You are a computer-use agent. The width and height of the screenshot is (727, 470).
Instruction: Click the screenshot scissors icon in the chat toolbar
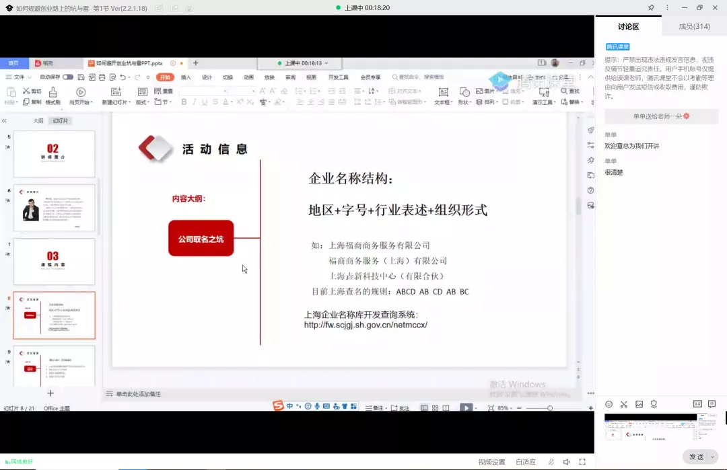point(624,404)
